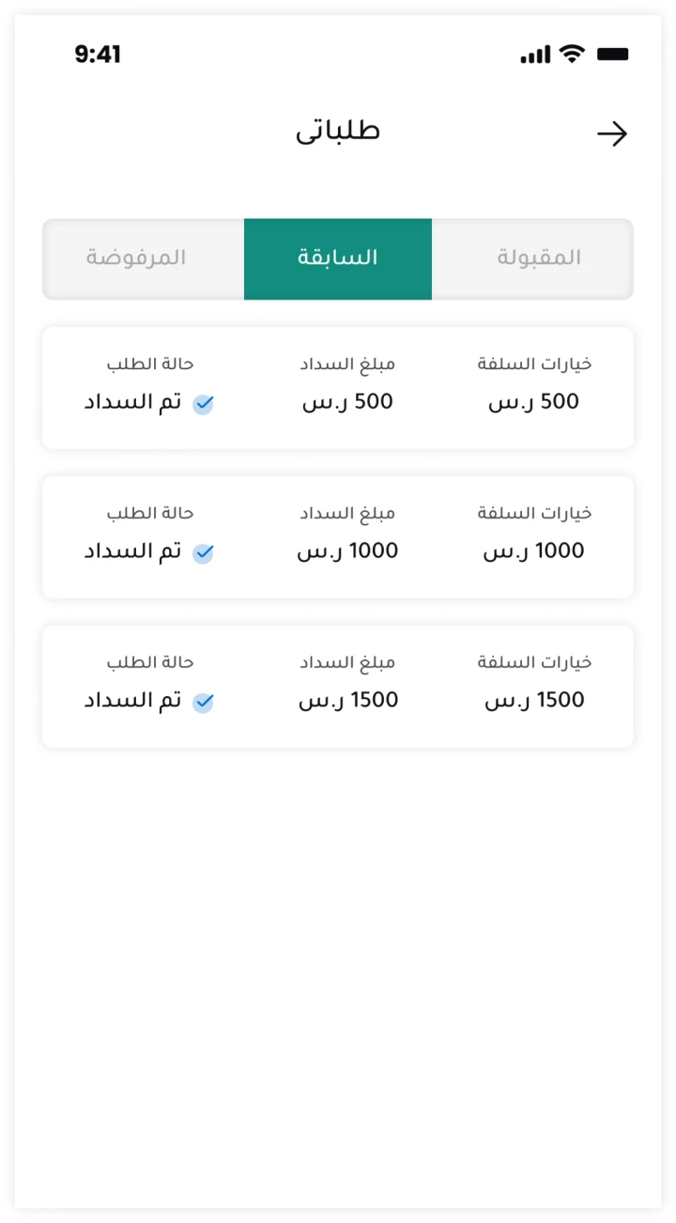
Task: Tap the checkmark icon on the 1000 ر.س order
Action: click(x=204, y=553)
